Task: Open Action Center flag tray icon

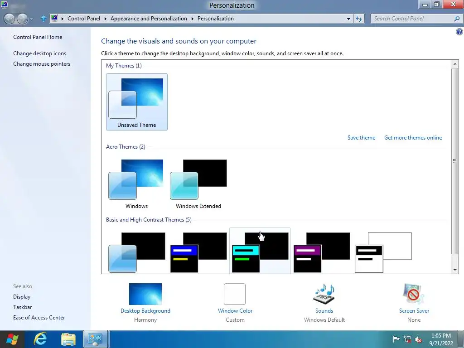Action: tap(396, 339)
